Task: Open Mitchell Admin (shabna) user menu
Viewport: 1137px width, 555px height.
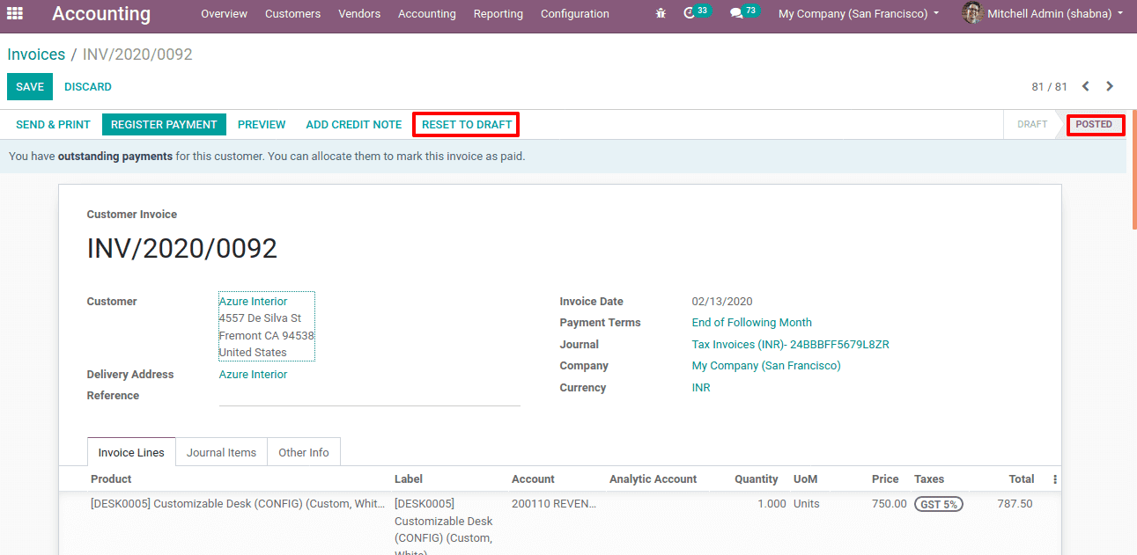Action: coord(1054,14)
